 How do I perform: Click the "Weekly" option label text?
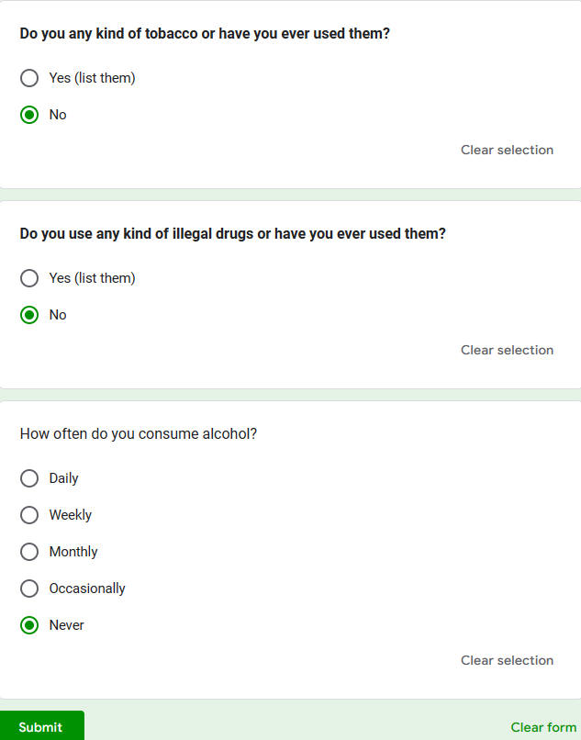point(71,515)
